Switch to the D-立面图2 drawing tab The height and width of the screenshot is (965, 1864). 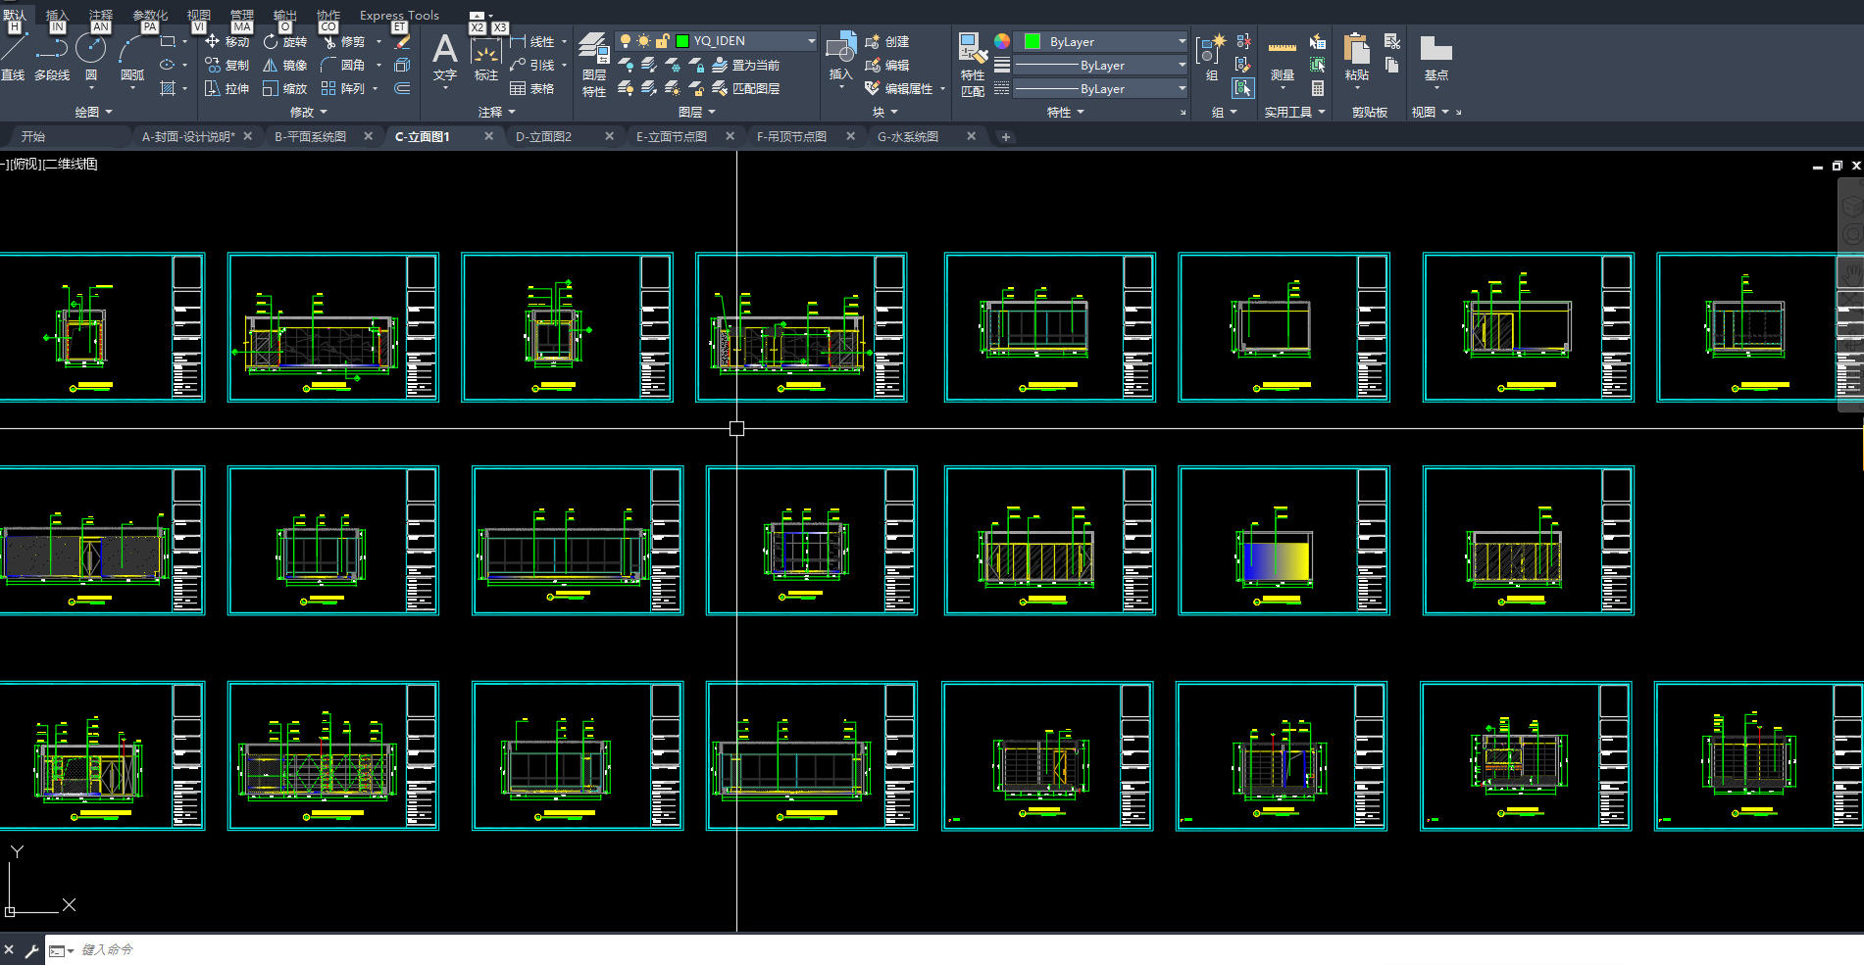click(544, 137)
